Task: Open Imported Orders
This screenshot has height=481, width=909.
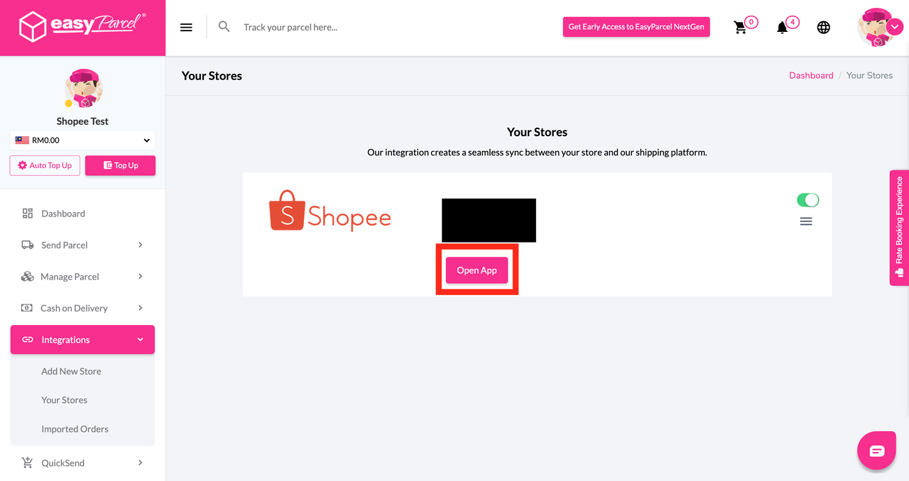Action: point(75,429)
